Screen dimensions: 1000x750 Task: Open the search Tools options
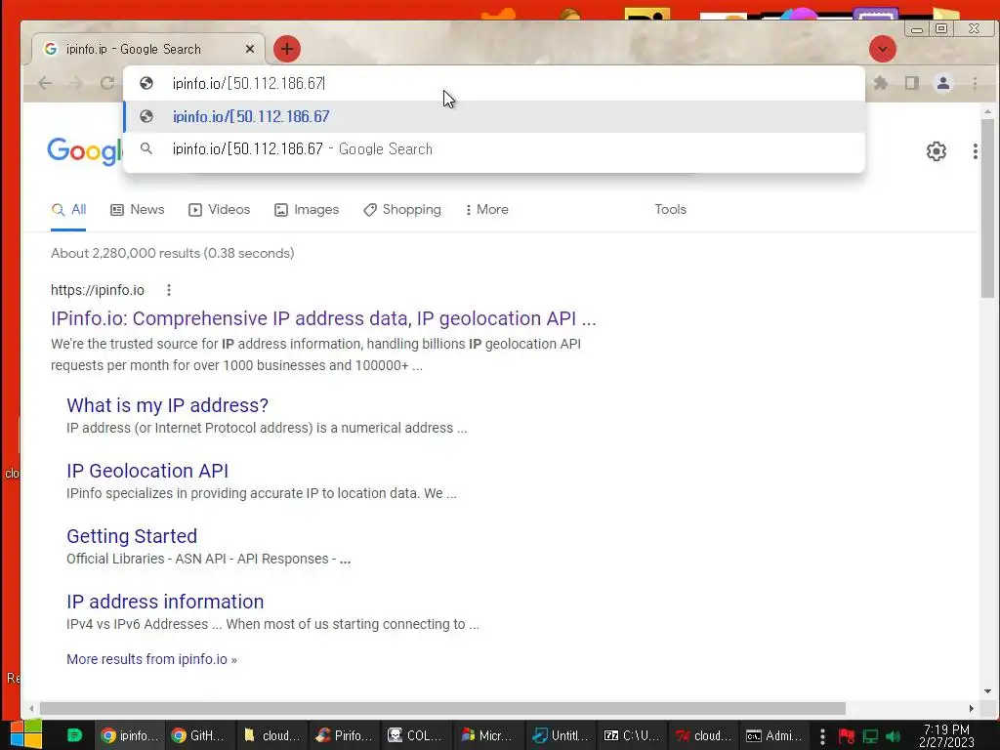tap(670, 210)
